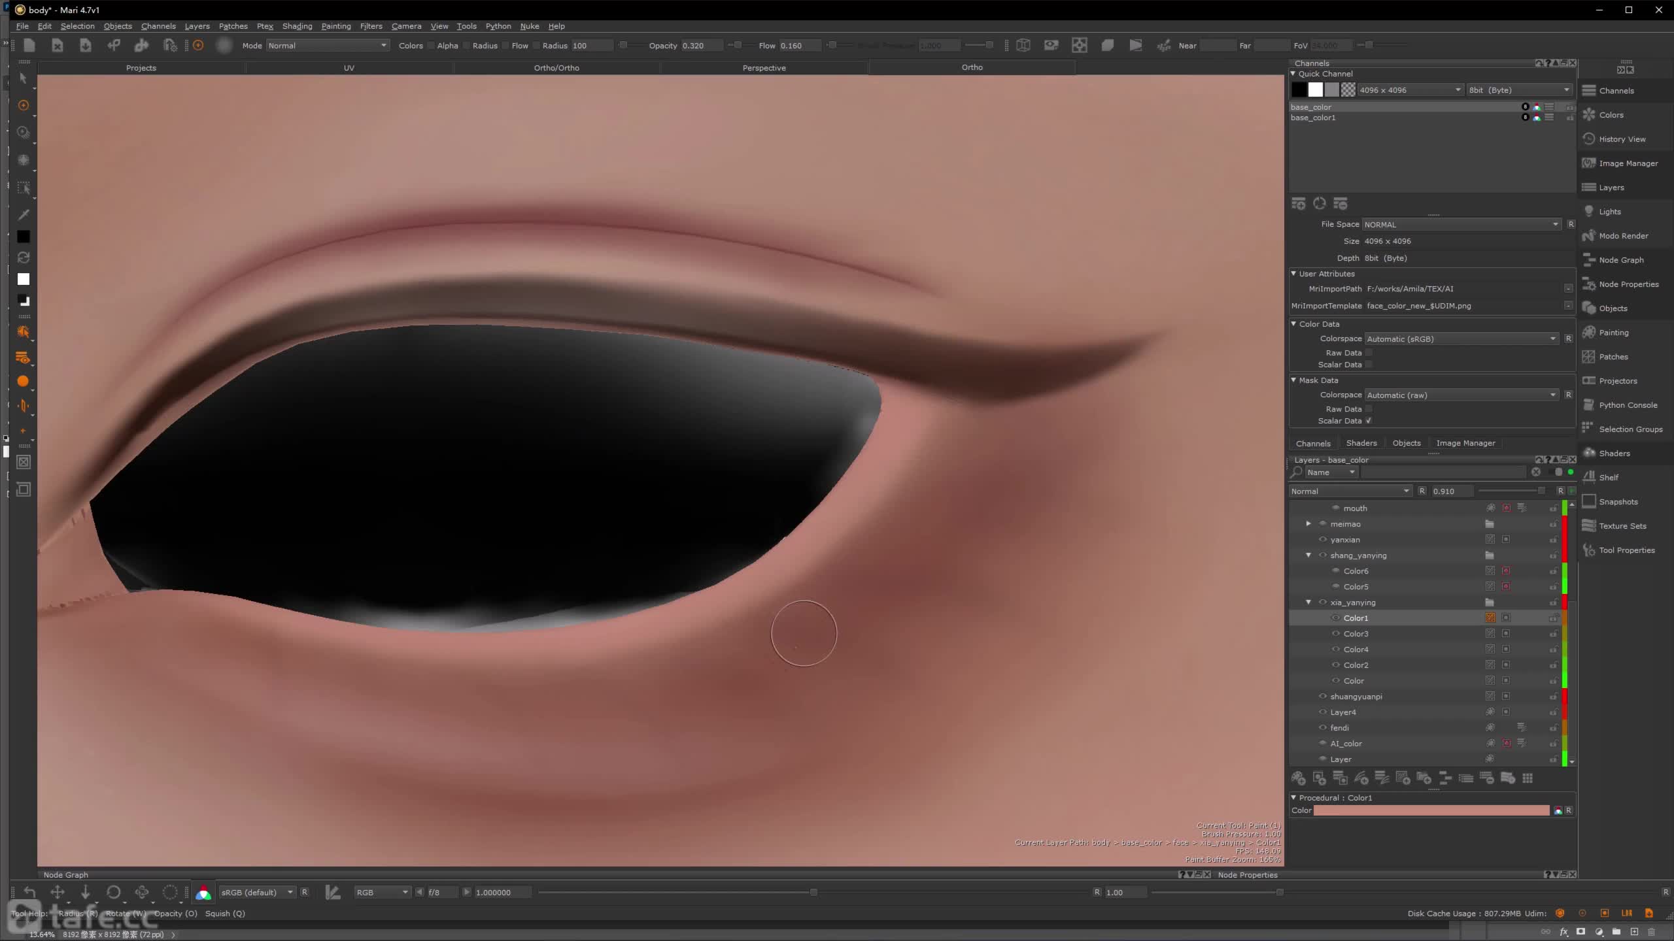The image size is (1674, 941).
Task: Open History View from right sidebar
Action: (1622, 139)
